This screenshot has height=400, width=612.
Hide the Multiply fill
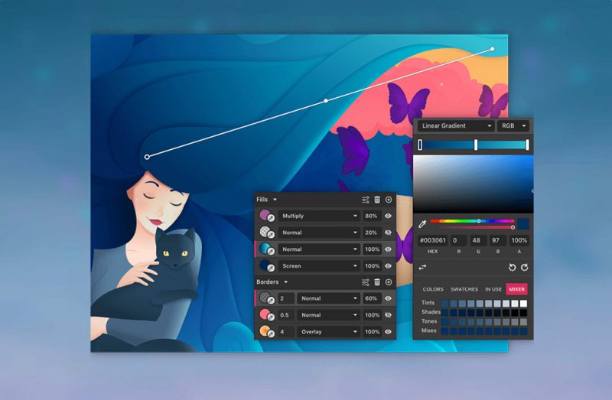389,216
